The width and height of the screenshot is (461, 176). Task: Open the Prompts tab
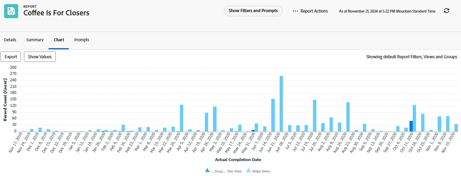point(81,40)
